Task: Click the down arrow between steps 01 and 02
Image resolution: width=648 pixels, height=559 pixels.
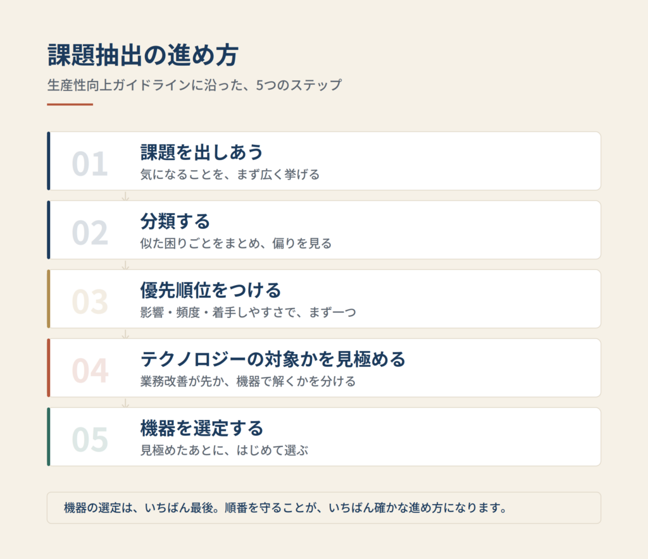Action: [125, 195]
